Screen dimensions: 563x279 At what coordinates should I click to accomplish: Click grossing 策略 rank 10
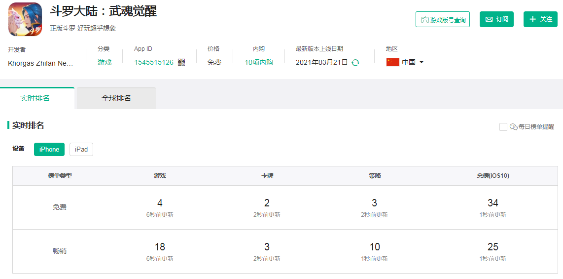pyautogui.click(x=375, y=247)
